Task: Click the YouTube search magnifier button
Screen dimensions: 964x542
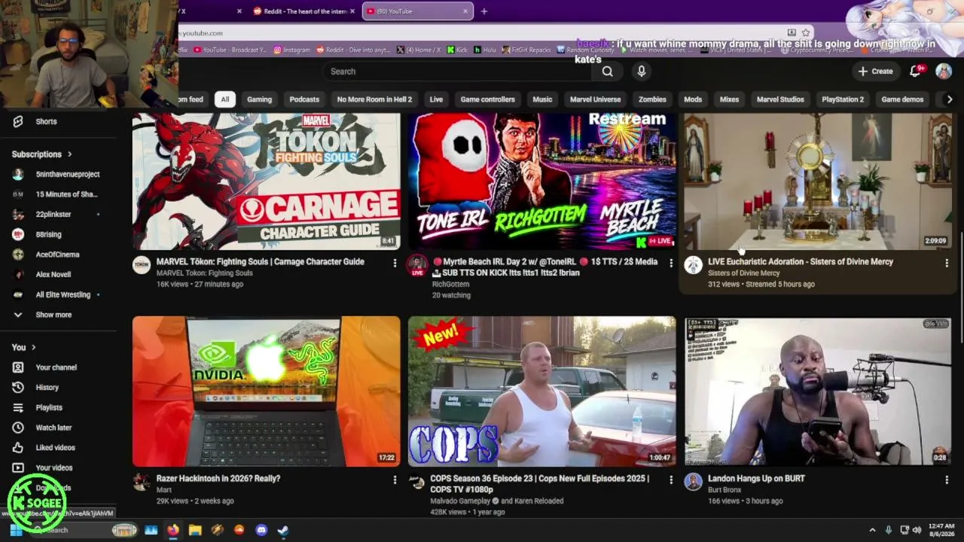Action: [x=607, y=72]
